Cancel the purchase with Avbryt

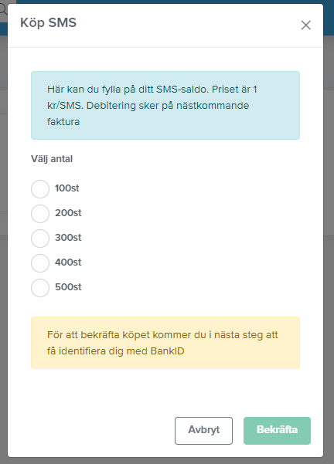click(x=203, y=431)
